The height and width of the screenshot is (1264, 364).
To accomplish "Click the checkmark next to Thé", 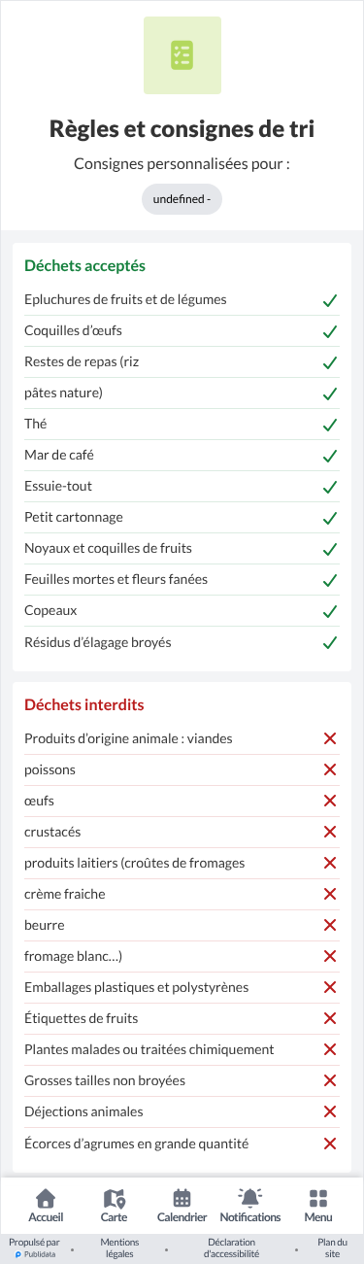I will [x=330, y=425].
